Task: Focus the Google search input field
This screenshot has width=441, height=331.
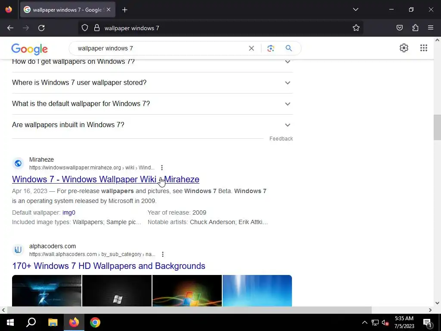Action: (160, 48)
